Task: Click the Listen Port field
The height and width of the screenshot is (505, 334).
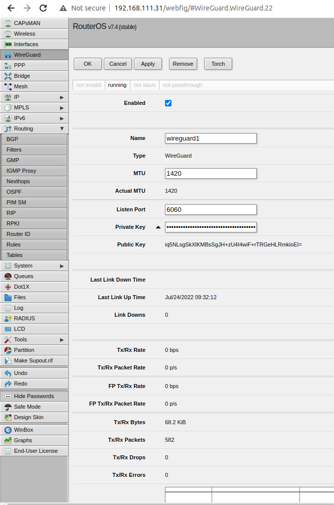Action: click(x=211, y=210)
